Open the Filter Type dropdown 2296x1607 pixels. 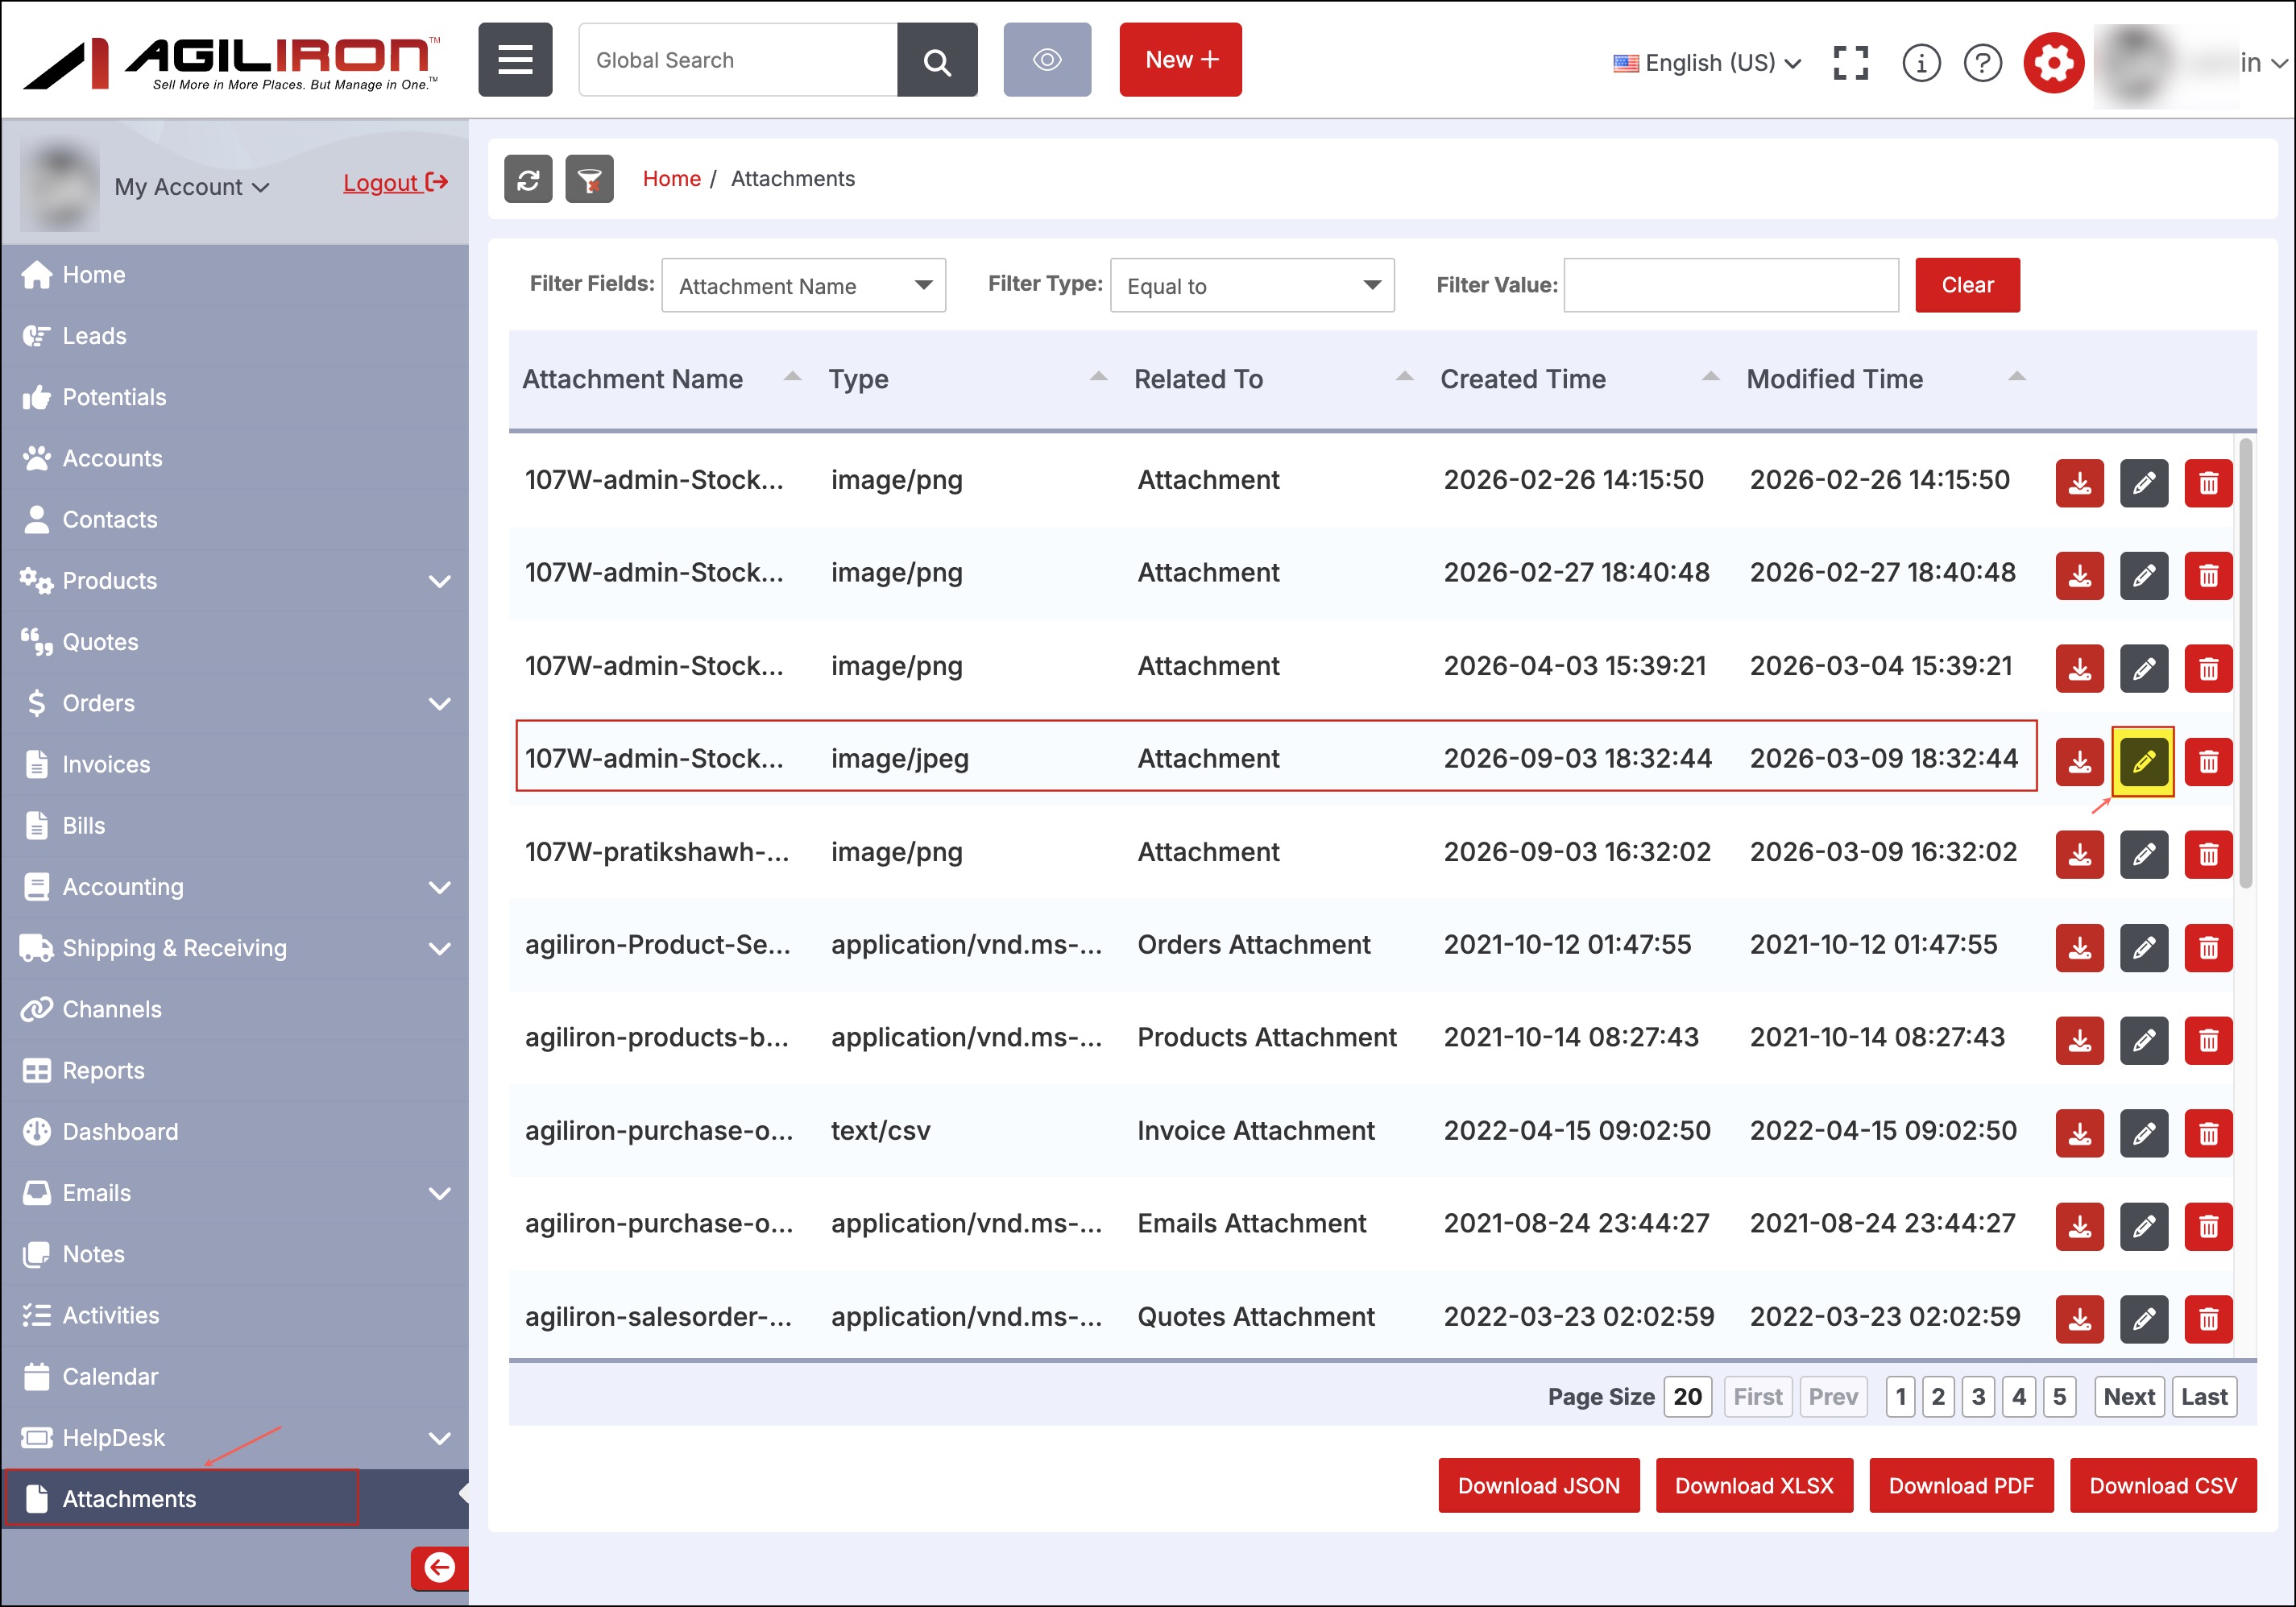[x=1251, y=286]
